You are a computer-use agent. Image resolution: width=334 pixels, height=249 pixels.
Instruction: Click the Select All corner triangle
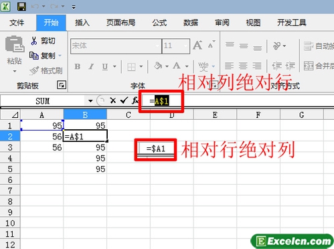(10, 115)
